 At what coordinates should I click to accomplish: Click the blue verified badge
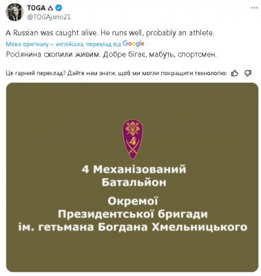[x=59, y=8]
